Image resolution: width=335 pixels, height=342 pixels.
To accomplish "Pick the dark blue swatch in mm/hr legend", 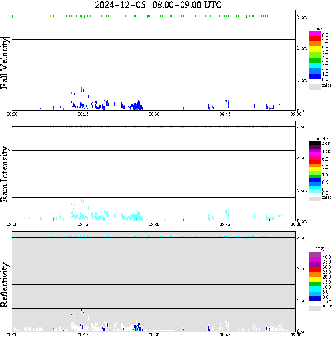I will coord(315,180).
